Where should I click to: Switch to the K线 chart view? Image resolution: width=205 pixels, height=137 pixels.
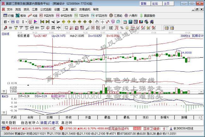[x=32, y=16]
